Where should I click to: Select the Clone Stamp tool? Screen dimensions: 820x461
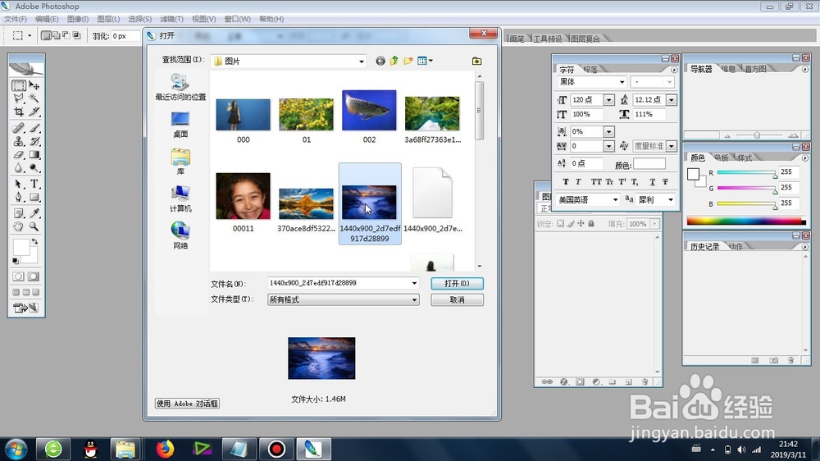[19, 141]
